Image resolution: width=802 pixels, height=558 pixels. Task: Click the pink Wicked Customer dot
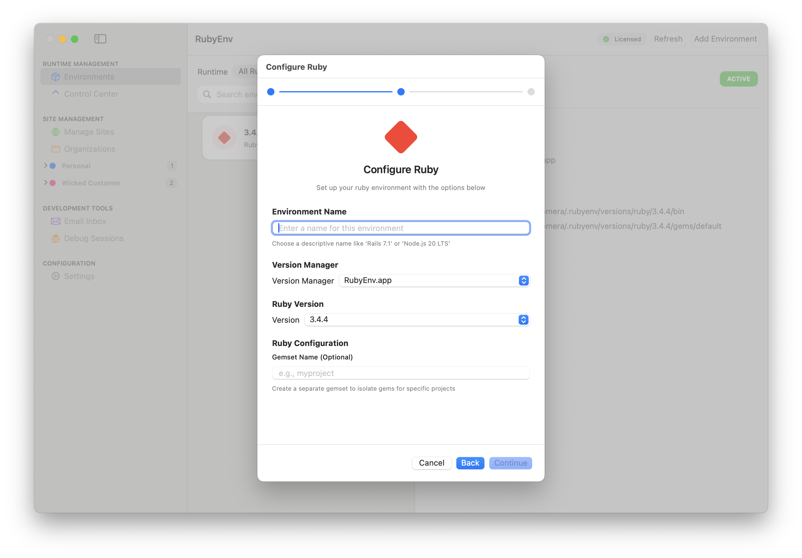point(53,183)
